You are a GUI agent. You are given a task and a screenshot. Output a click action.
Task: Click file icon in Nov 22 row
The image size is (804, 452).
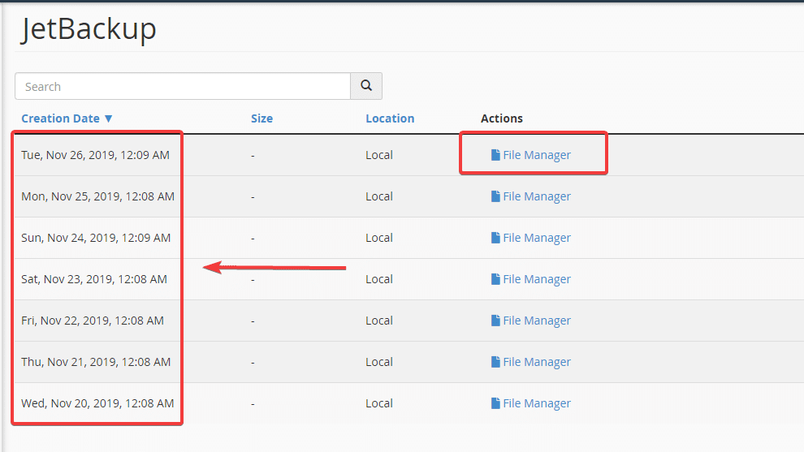click(x=495, y=321)
